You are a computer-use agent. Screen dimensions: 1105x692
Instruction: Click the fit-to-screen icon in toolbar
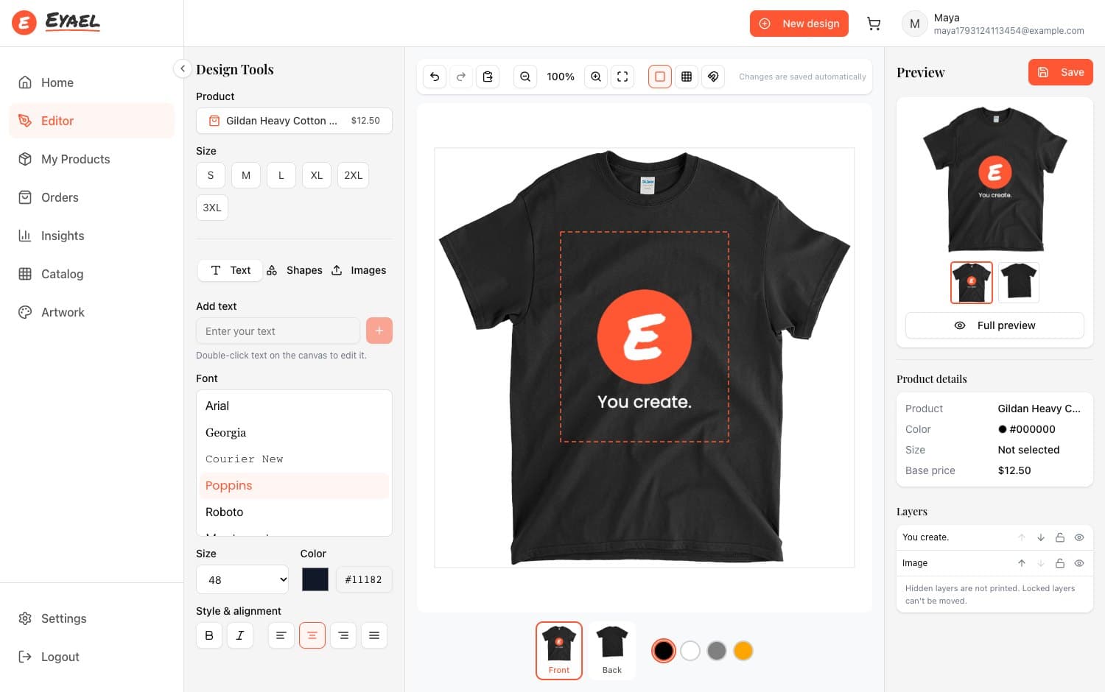[622, 77]
